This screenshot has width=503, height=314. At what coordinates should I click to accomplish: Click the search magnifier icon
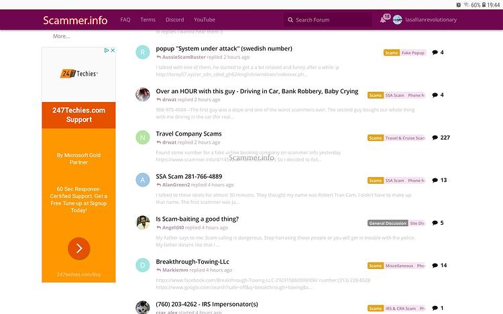(x=290, y=20)
